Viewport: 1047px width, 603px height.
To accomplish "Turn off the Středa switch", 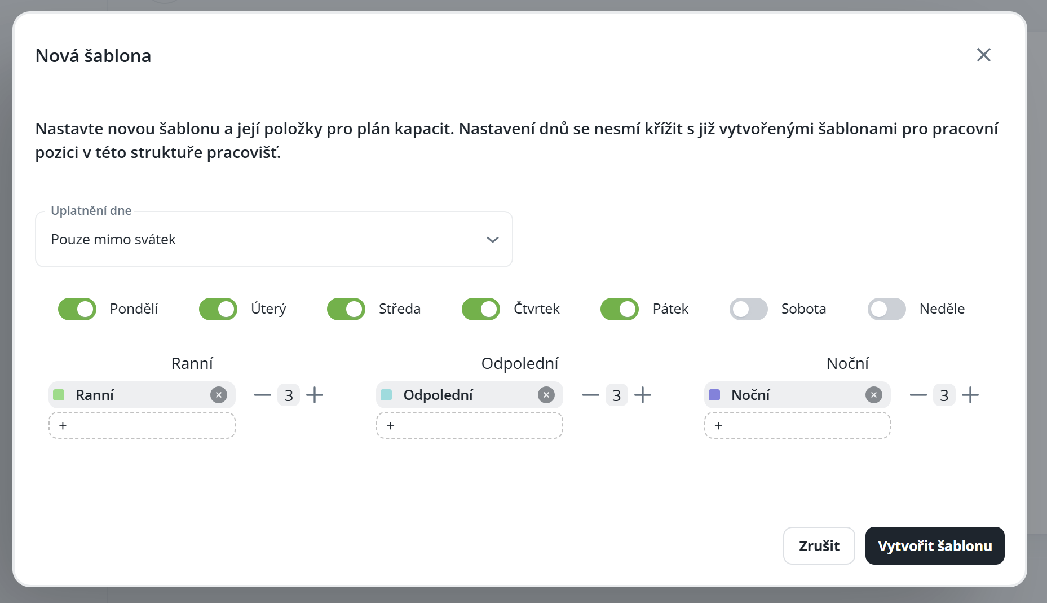I will (346, 309).
